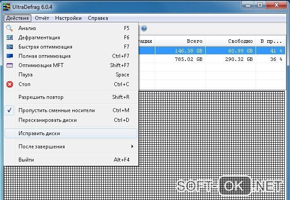Open the Справка menu
This screenshot has height=200, width=290.
(98, 18)
